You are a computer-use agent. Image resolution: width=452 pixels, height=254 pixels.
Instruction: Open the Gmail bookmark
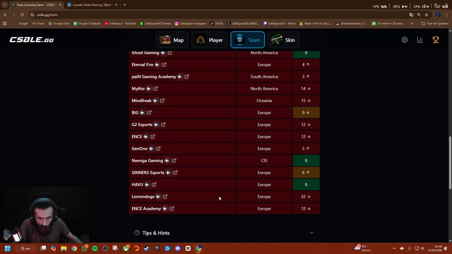click(x=38, y=24)
